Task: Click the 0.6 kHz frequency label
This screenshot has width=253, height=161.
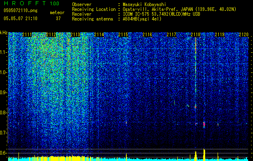Action: pos(4,153)
